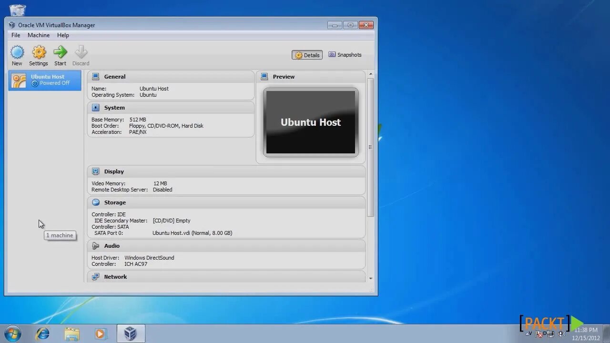Click the "Windows DirectSound" host driver value
610x343 pixels.
point(149,258)
